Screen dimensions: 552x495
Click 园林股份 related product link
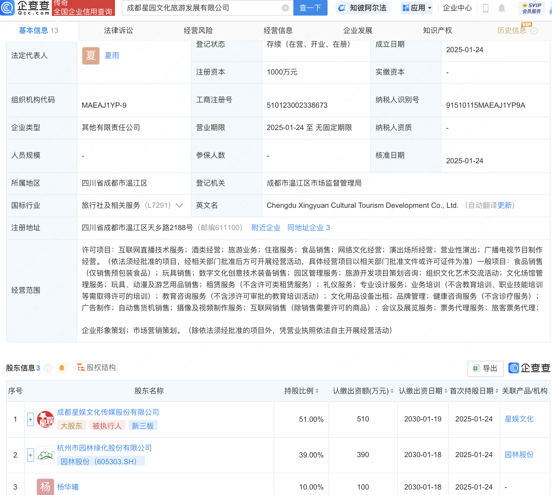point(519,455)
